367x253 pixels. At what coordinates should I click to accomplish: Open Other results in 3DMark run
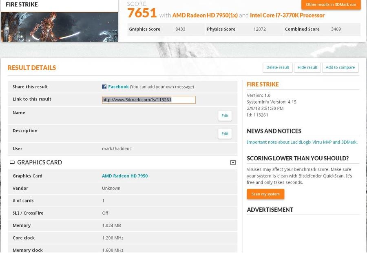(331, 4)
